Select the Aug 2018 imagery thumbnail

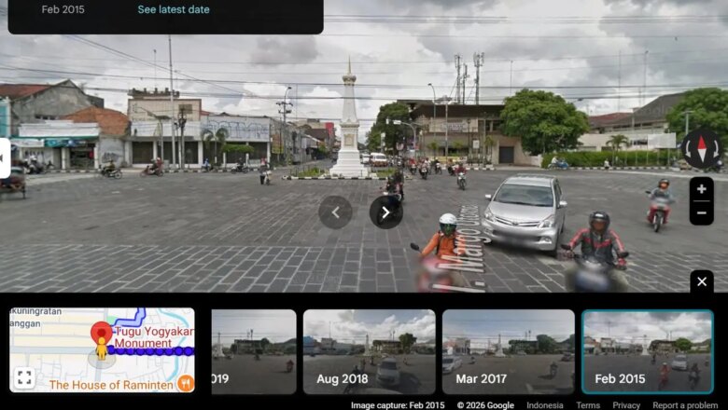(369, 351)
